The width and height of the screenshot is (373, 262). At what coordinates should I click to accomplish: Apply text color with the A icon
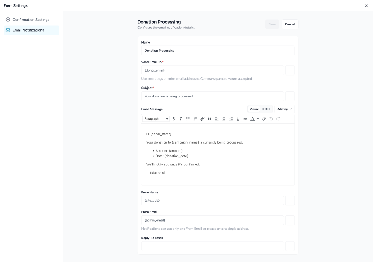[253, 119]
